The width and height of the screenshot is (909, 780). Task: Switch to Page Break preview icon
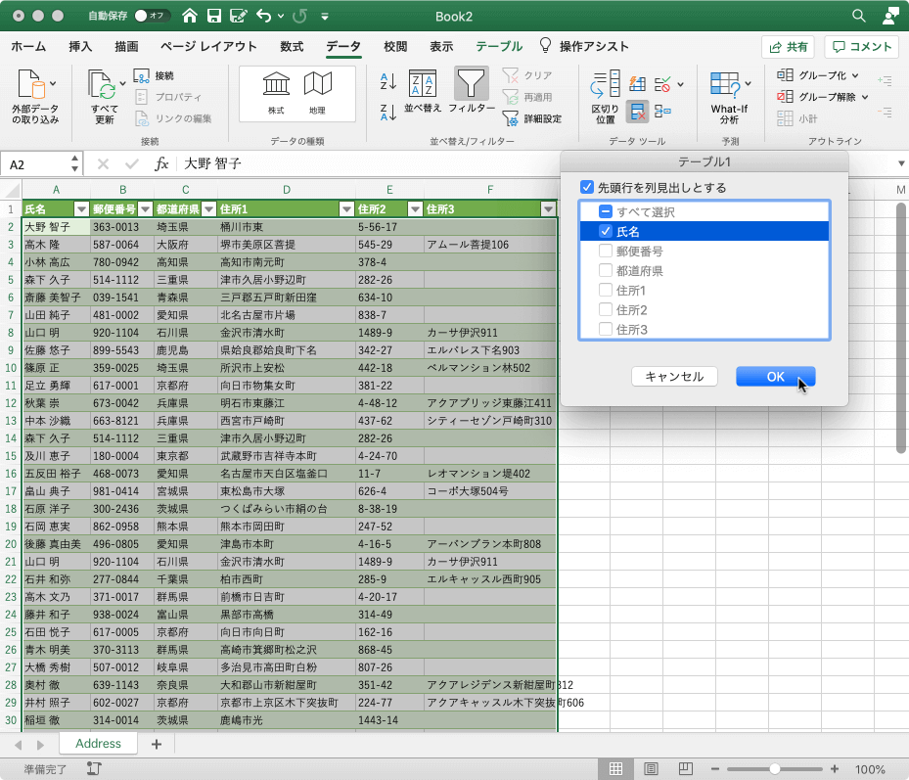point(685,769)
